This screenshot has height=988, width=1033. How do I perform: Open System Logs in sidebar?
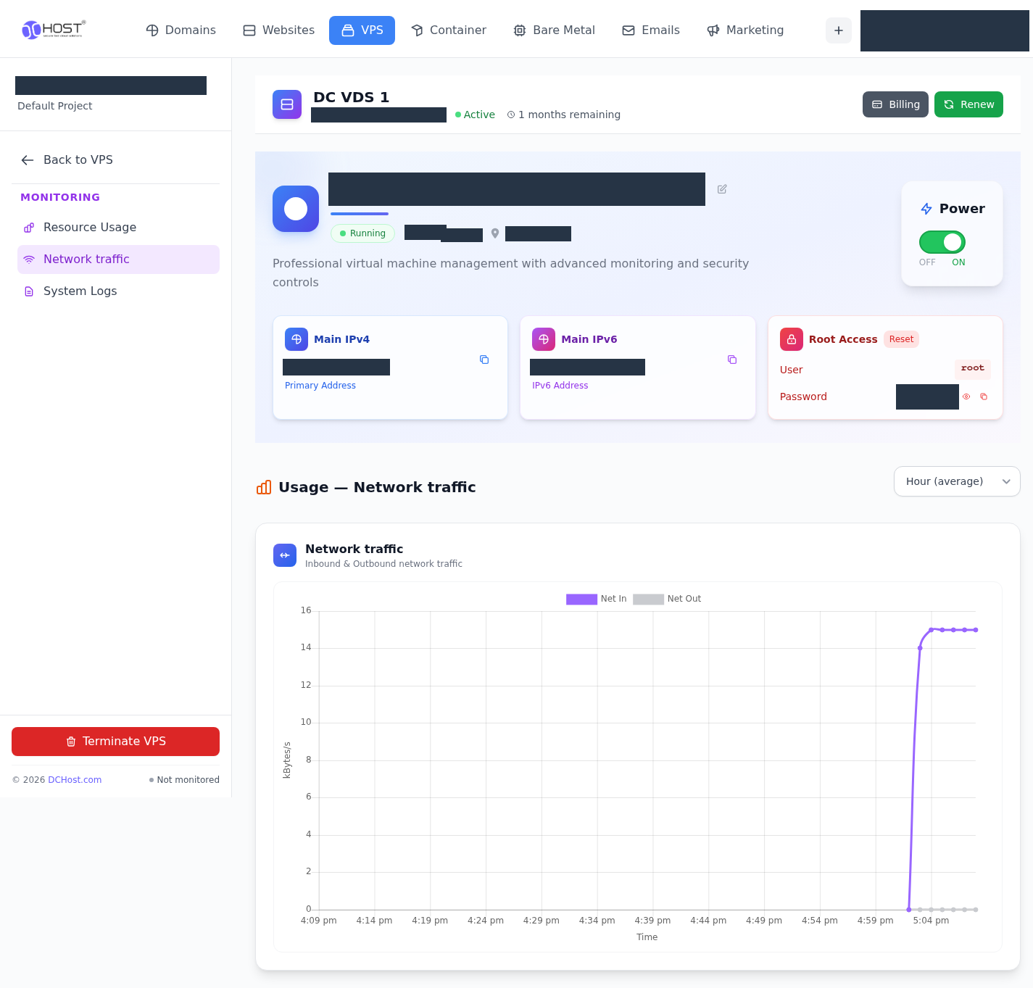118,291
